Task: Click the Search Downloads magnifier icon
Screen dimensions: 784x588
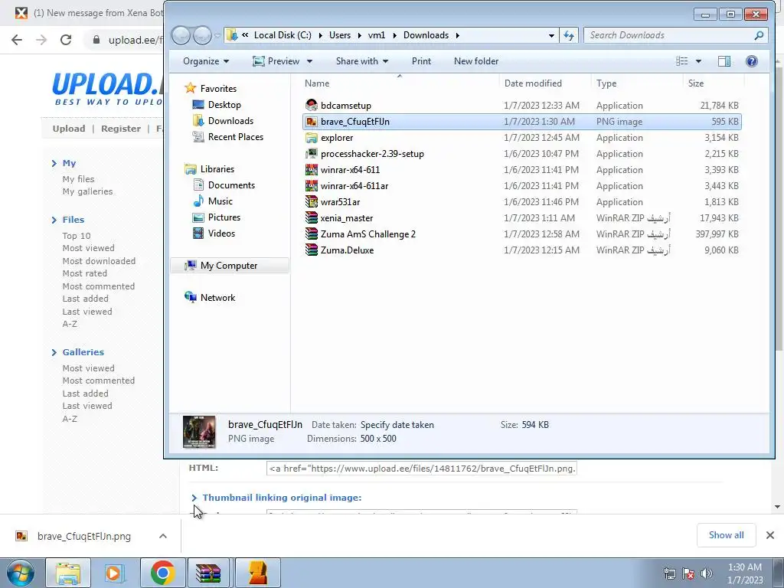Action: click(759, 35)
